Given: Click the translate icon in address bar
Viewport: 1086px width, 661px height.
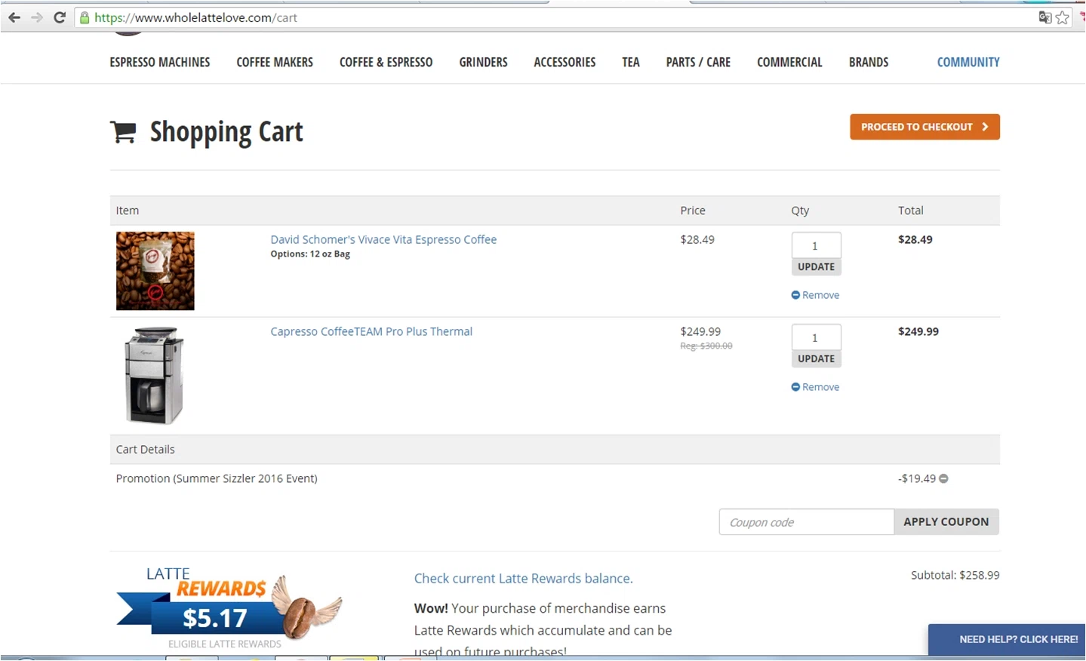Looking at the screenshot, I should 1045,17.
